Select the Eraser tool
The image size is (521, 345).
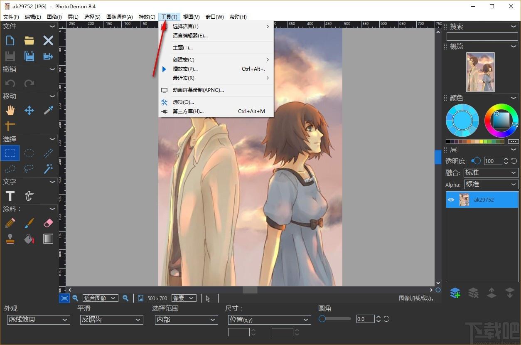(x=48, y=223)
